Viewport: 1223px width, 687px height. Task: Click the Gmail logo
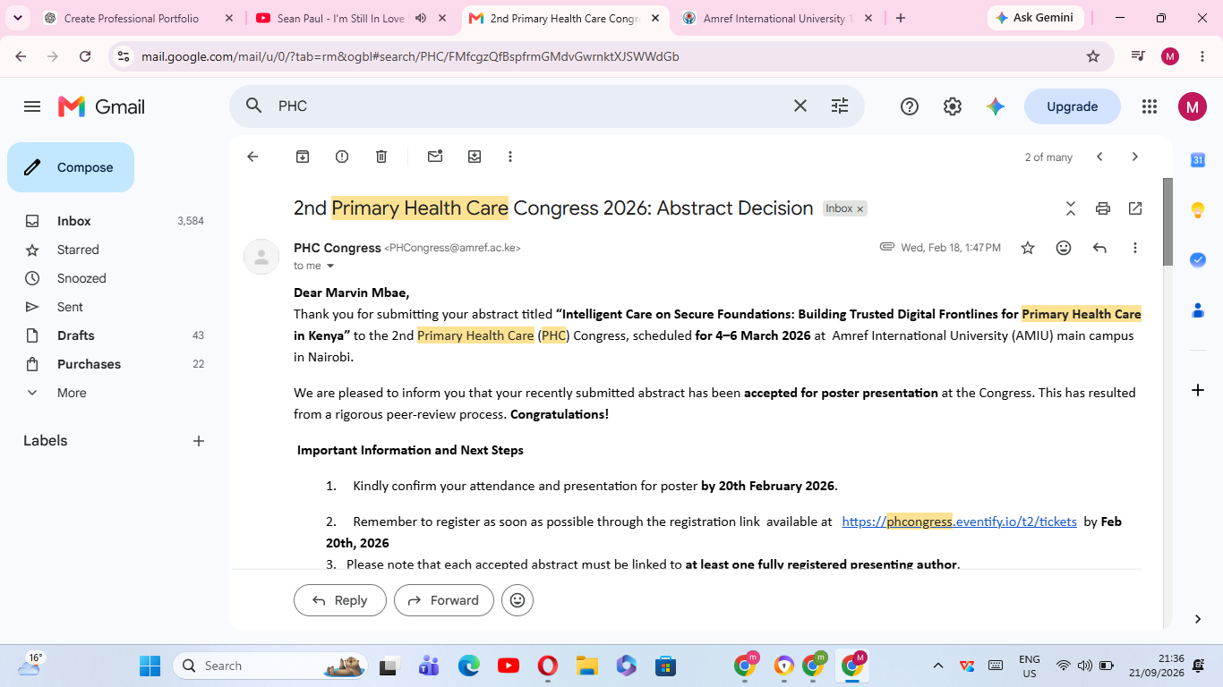pyautogui.click(x=101, y=106)
